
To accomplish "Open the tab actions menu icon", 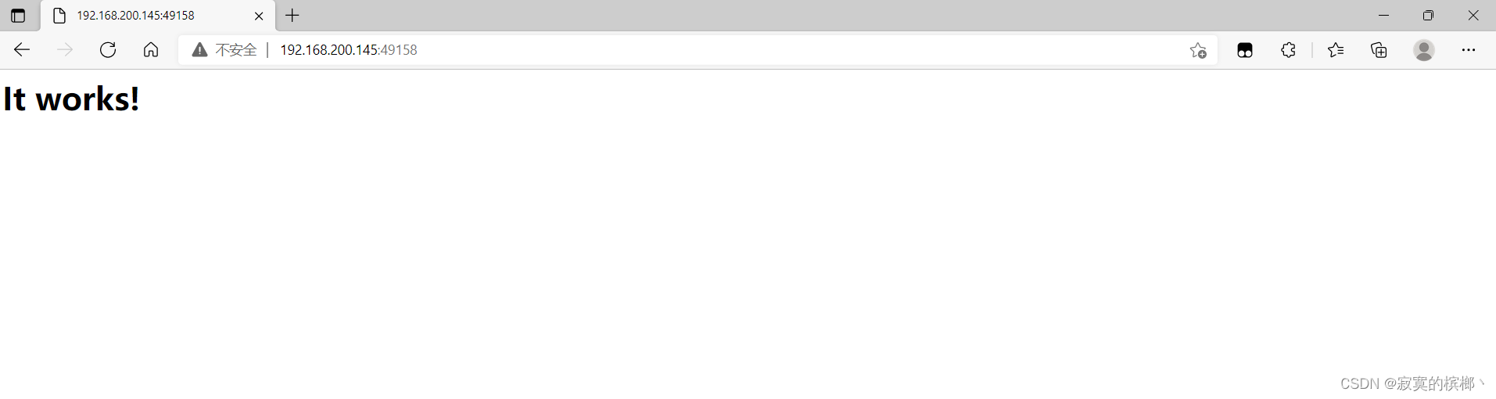I will pyautogui.click(x=18, y=16).
